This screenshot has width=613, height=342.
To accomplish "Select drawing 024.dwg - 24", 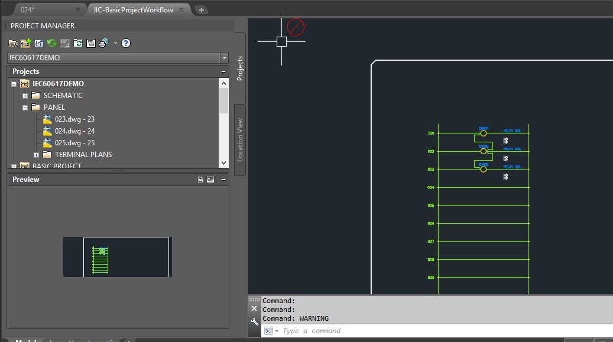I will [x=74, y=131].
